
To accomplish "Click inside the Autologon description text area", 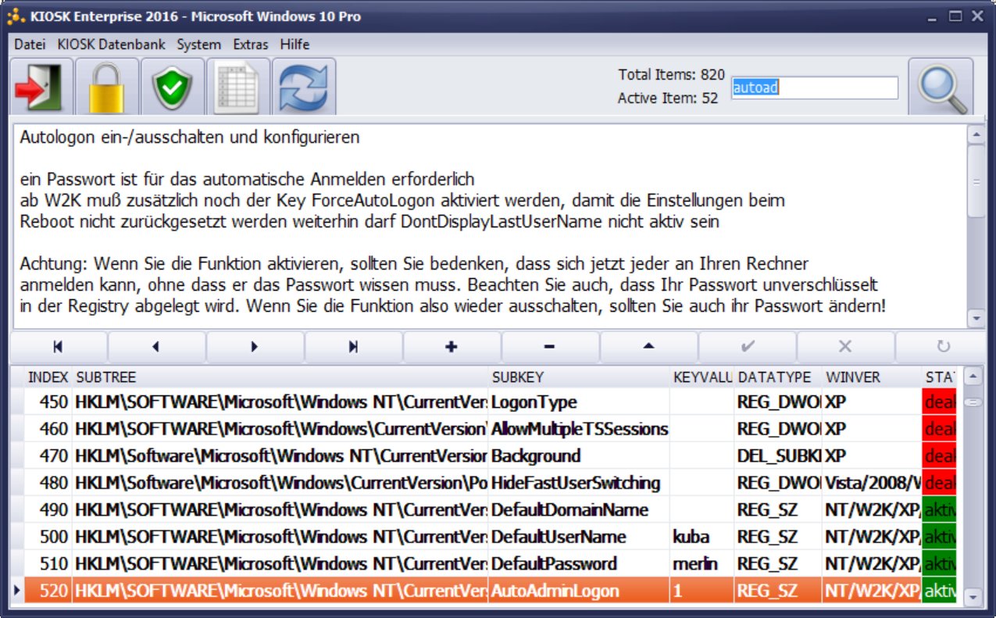I will coord(489,226).
